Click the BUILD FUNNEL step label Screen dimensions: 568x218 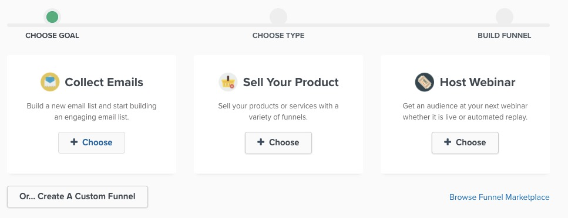coord(504,35)
